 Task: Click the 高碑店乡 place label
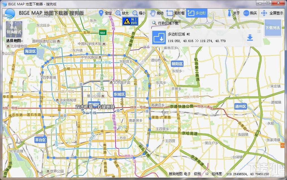tap(158, 105)
